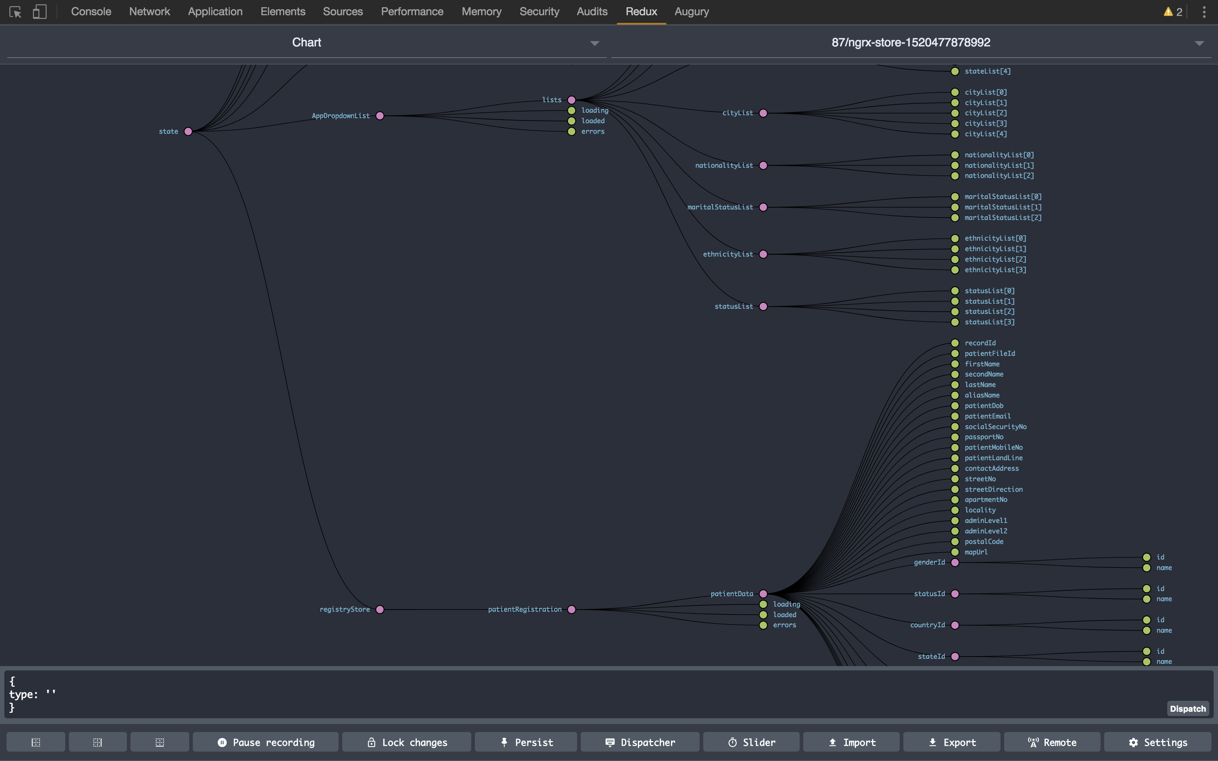Screen dimensions: 1218x761
Task: Toggle the device toolbar icon
Action: 39,12
